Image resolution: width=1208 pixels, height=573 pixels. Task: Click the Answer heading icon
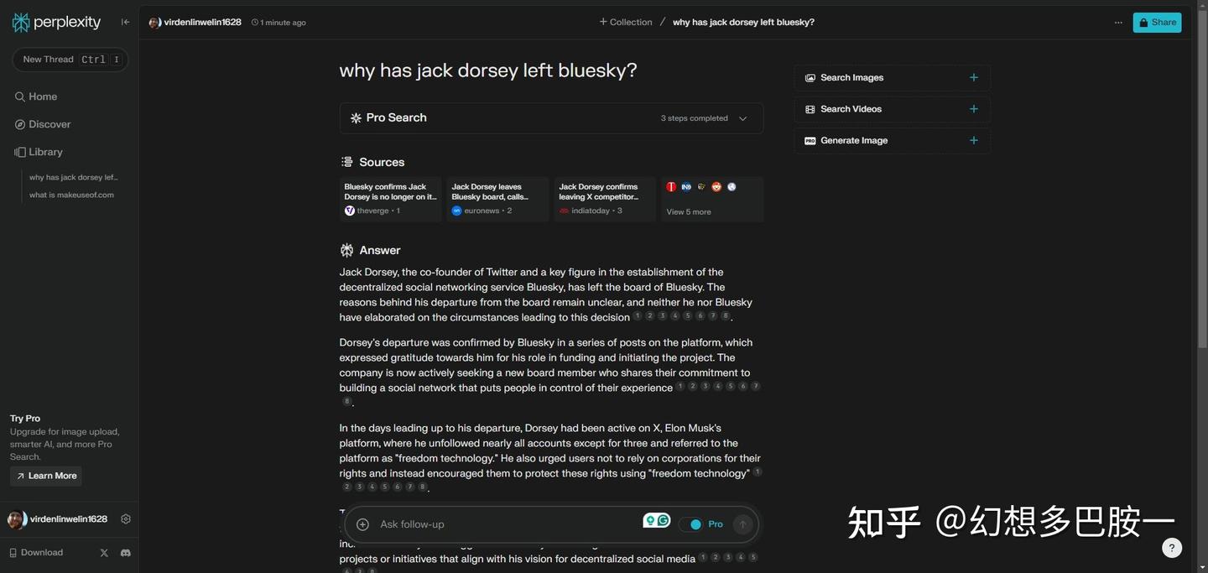pos(346,250)
